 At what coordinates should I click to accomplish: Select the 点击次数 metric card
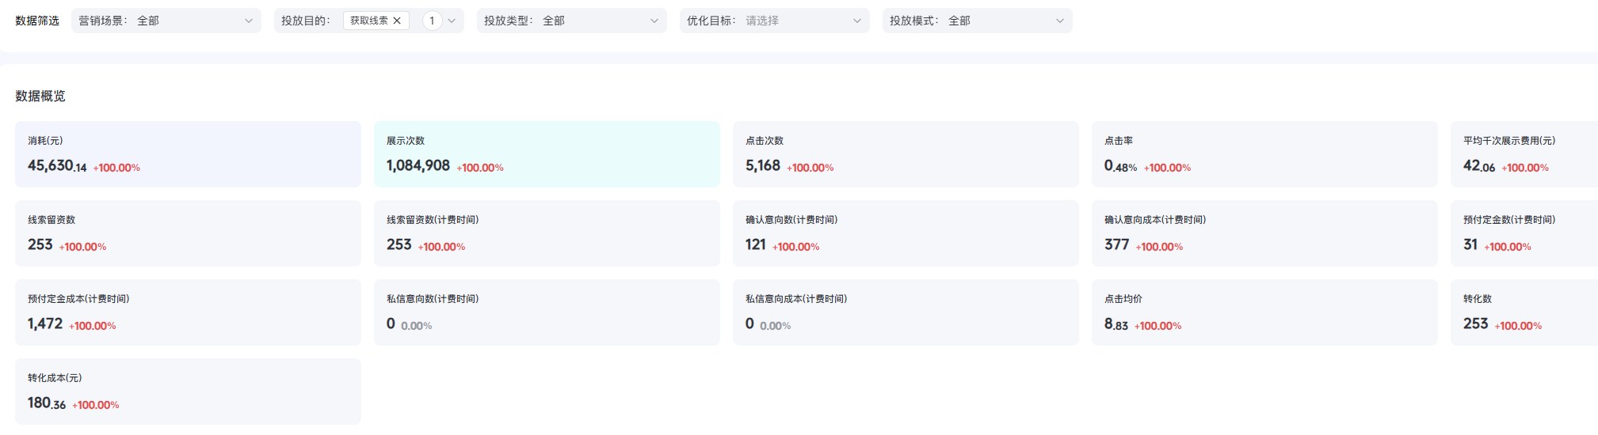point(906,154)
